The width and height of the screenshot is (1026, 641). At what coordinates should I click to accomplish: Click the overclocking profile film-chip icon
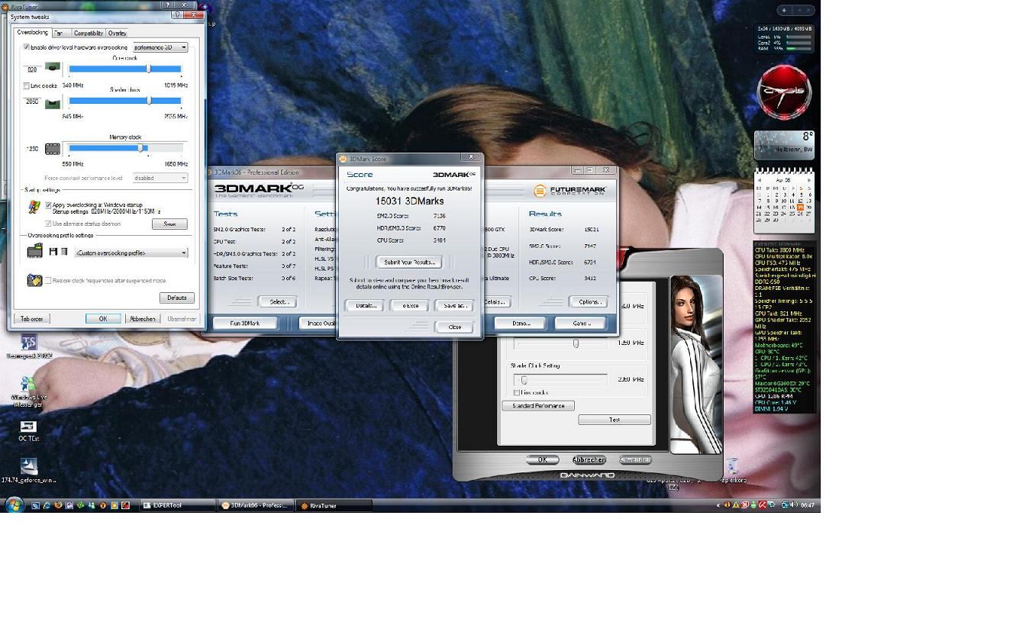(34, 250)
